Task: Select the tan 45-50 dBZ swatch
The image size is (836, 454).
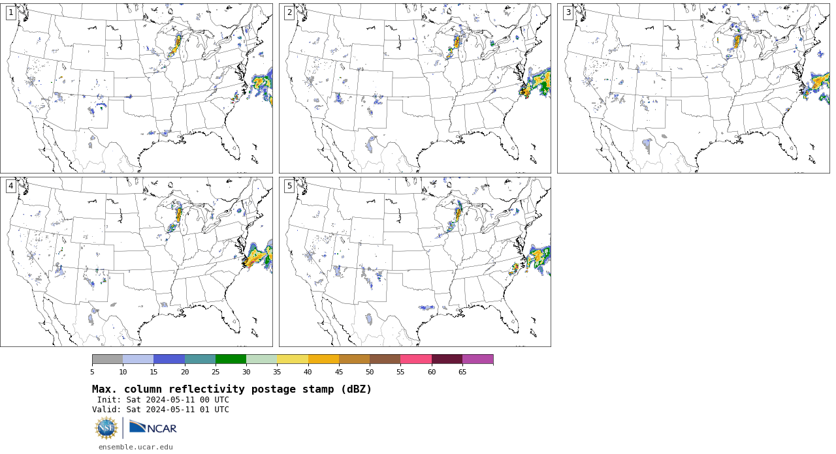Action: coord(354,359)
